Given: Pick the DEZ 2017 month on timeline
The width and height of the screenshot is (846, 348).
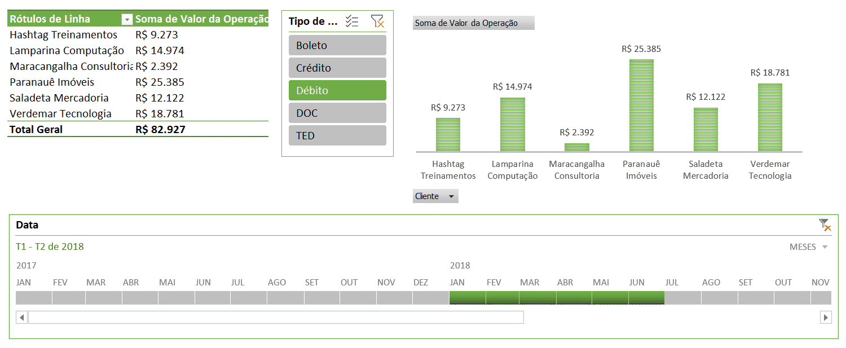Looking at the screenshot, I should tap(431, 298).
